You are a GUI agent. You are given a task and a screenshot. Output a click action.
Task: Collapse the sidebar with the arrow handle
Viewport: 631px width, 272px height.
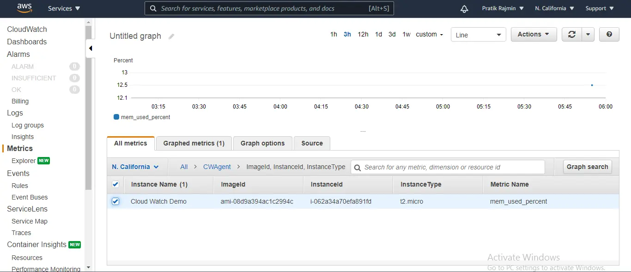tap(91, 48)
